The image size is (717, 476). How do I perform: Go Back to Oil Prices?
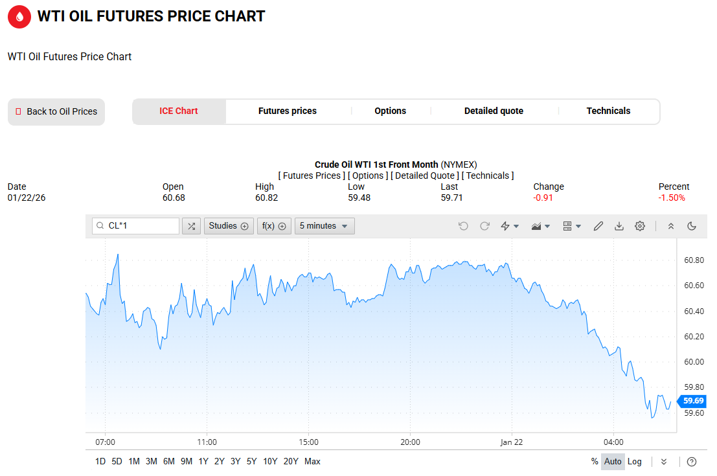coord(56,112)
